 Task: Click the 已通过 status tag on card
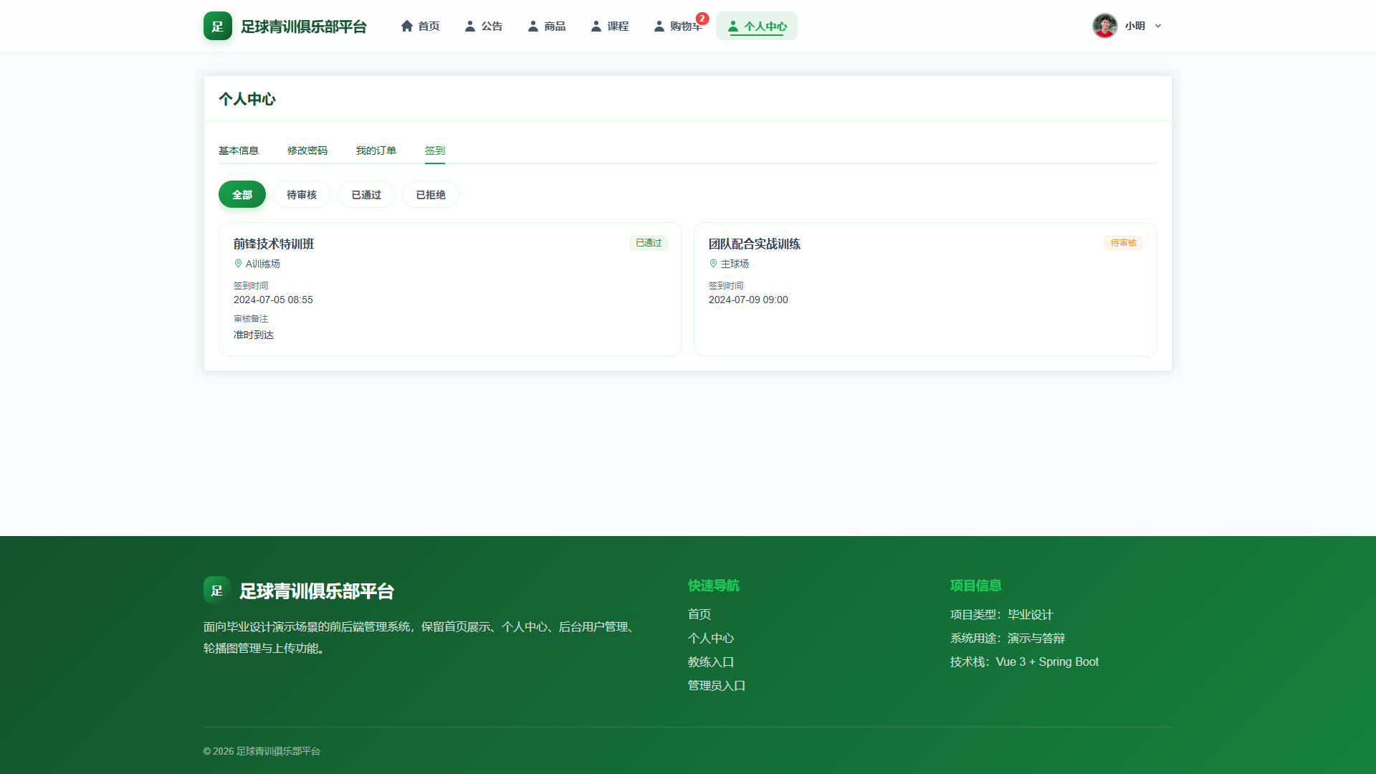pyautogui.click(x=649, y=243)
